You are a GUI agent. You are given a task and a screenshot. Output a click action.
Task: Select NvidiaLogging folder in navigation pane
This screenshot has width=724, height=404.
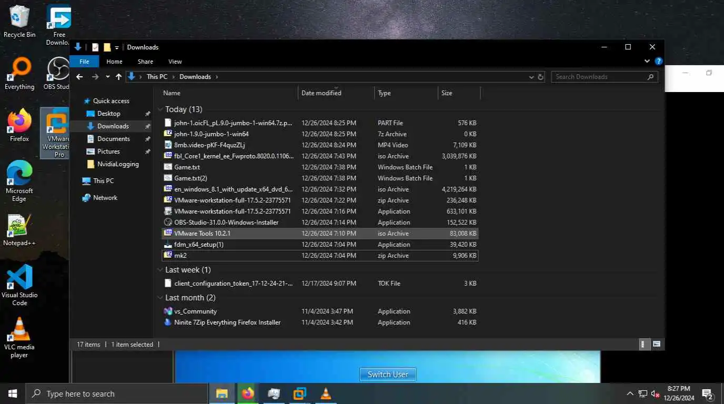click(x=118, y=164)
